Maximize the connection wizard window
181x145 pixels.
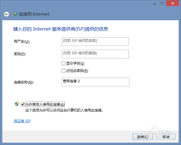click(x=162, y=3)
